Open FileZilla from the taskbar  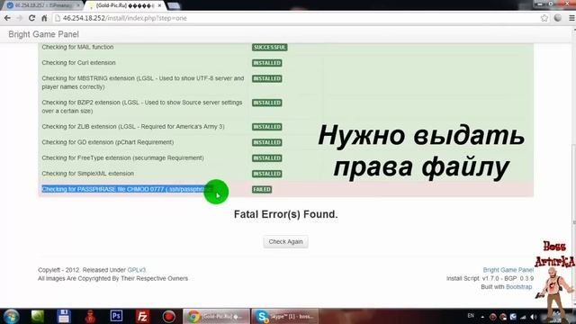click(x=142, y=316)
